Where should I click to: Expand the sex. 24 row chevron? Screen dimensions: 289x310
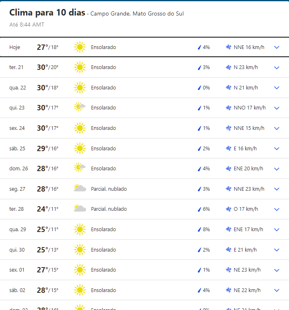pyautogui.click(x=277, y=128)
